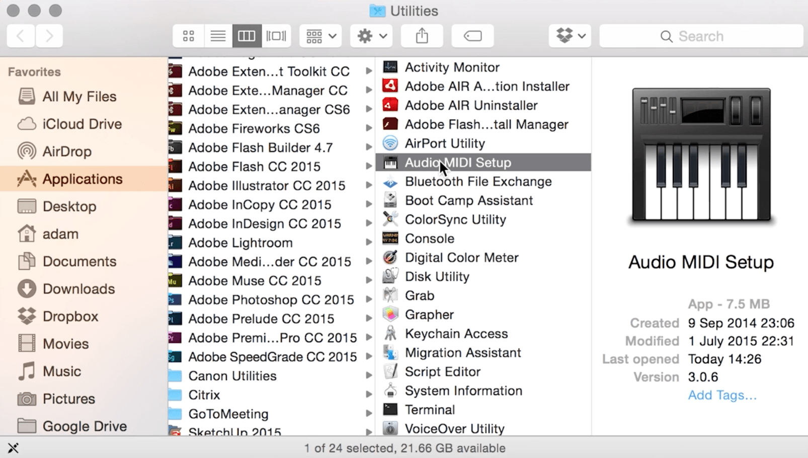Switch to icon view
The image size is (808, 458).
coord(189,36)
